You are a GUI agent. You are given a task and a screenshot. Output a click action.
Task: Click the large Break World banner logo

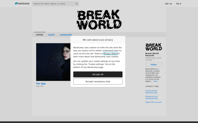click(x=99, y=20)
